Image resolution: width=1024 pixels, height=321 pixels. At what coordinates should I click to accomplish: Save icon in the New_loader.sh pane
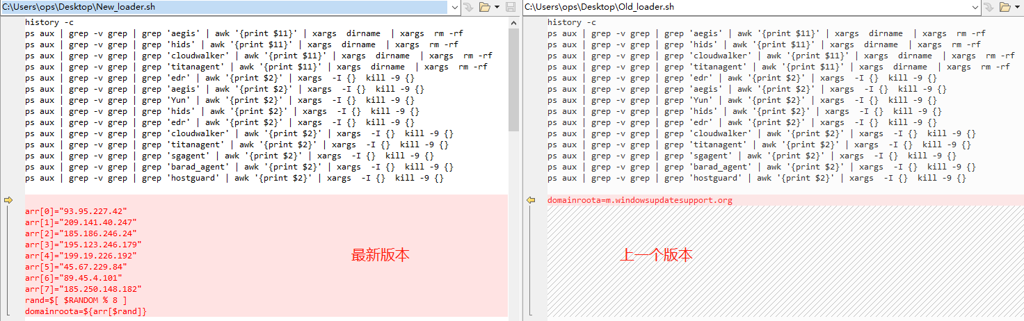pyautogui.click(x=511, y=7)
